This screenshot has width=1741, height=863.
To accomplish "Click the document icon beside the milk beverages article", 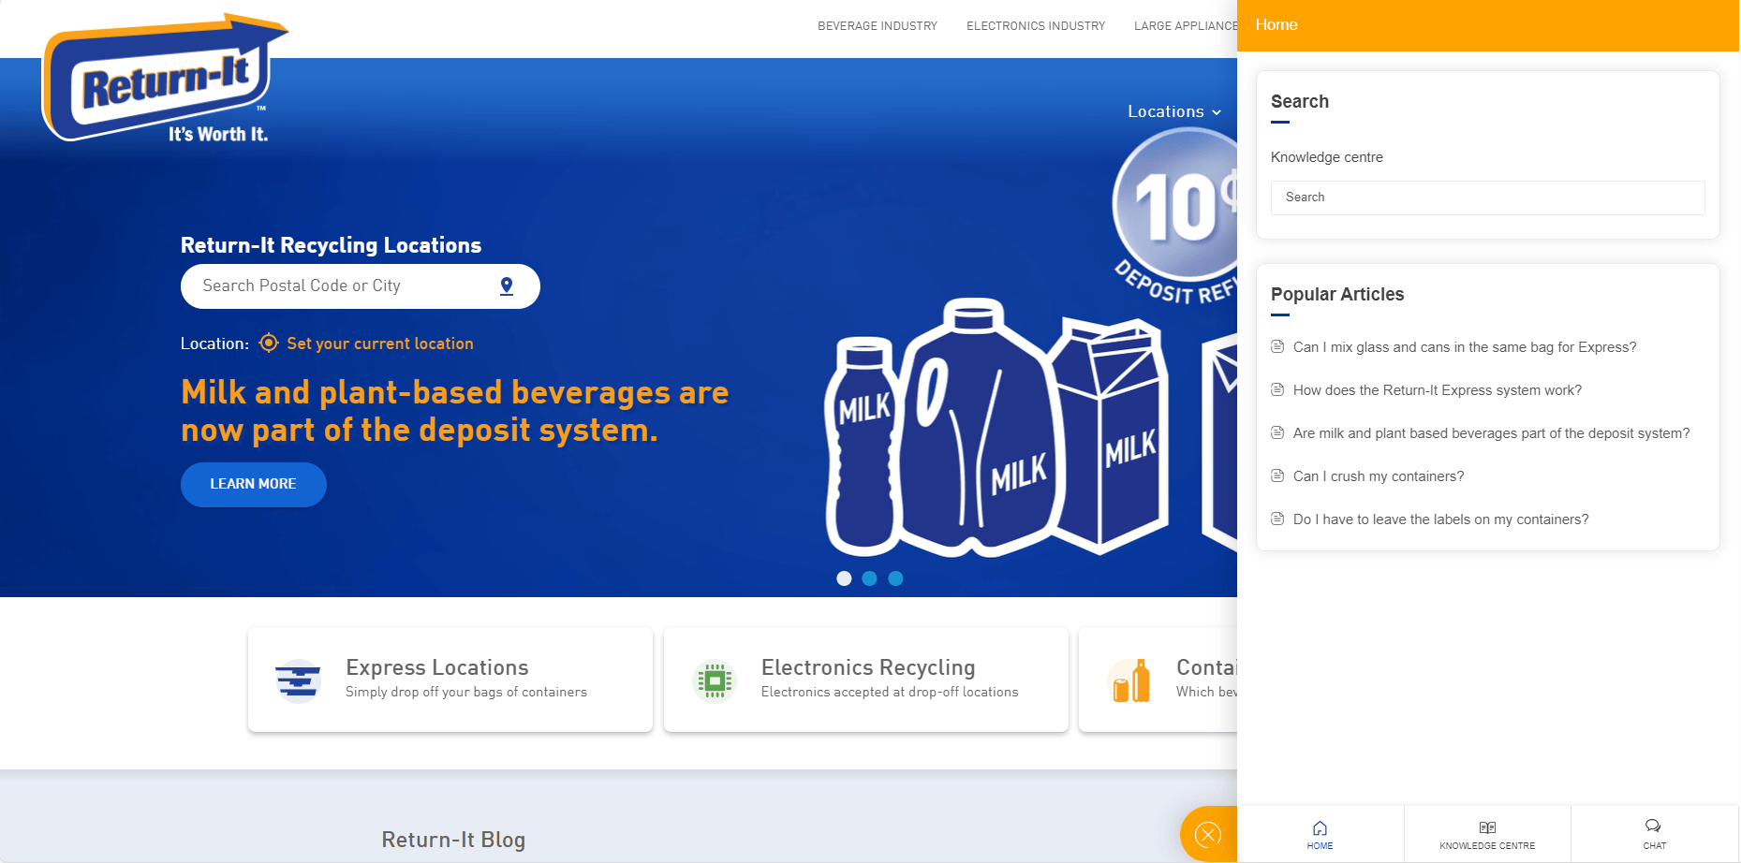I will pos(1277,432).
